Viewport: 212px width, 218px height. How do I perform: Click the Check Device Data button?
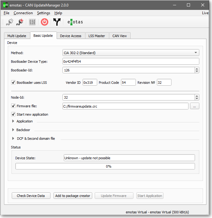point(31,196)
